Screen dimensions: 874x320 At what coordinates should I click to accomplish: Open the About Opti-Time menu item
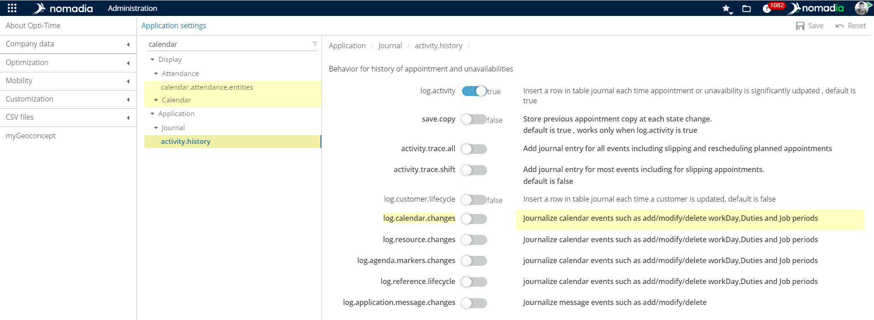(33, 25)
